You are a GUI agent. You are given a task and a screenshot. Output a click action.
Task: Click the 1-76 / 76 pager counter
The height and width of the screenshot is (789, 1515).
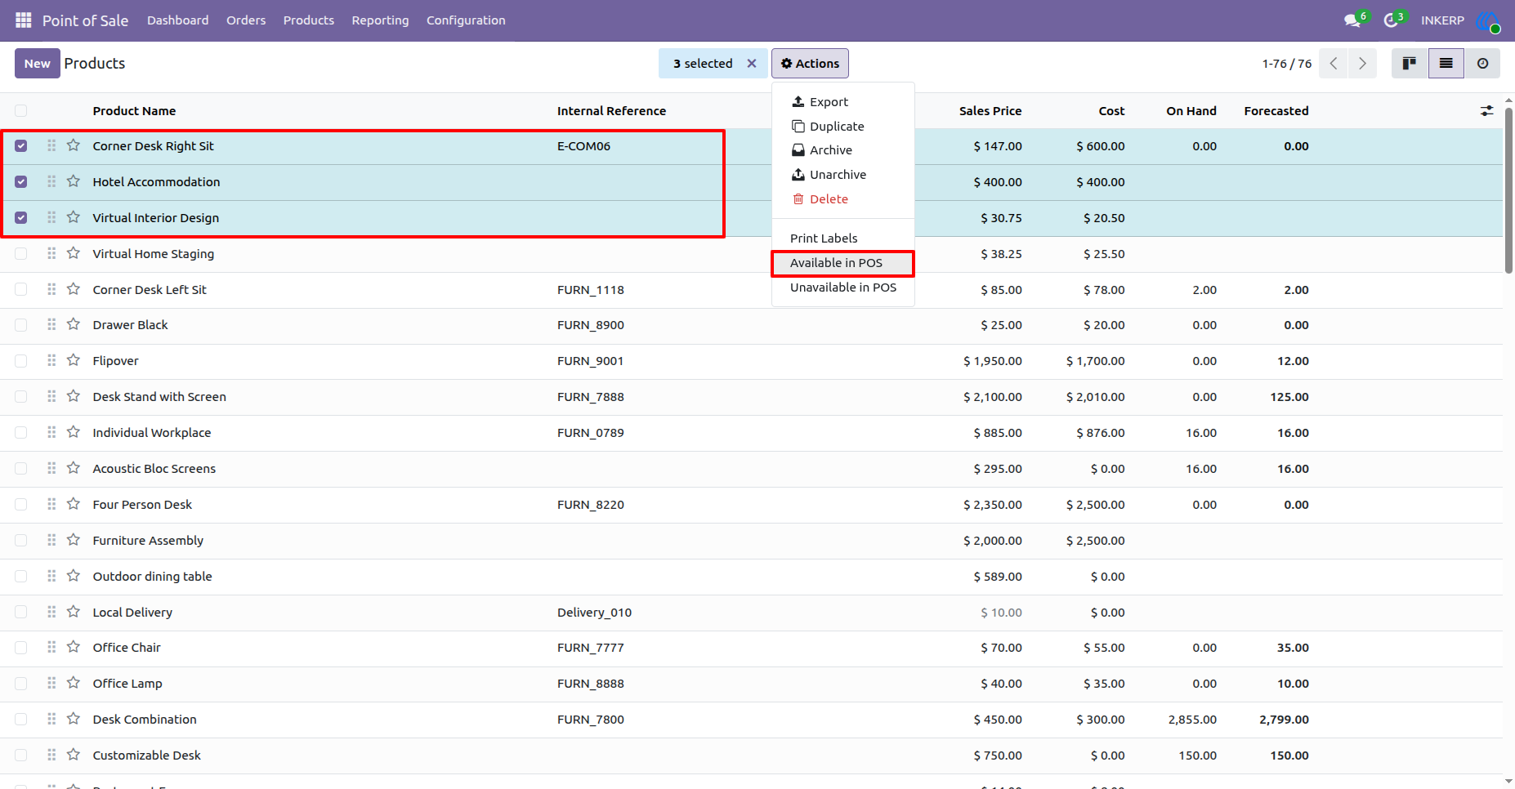(1286, 63)
